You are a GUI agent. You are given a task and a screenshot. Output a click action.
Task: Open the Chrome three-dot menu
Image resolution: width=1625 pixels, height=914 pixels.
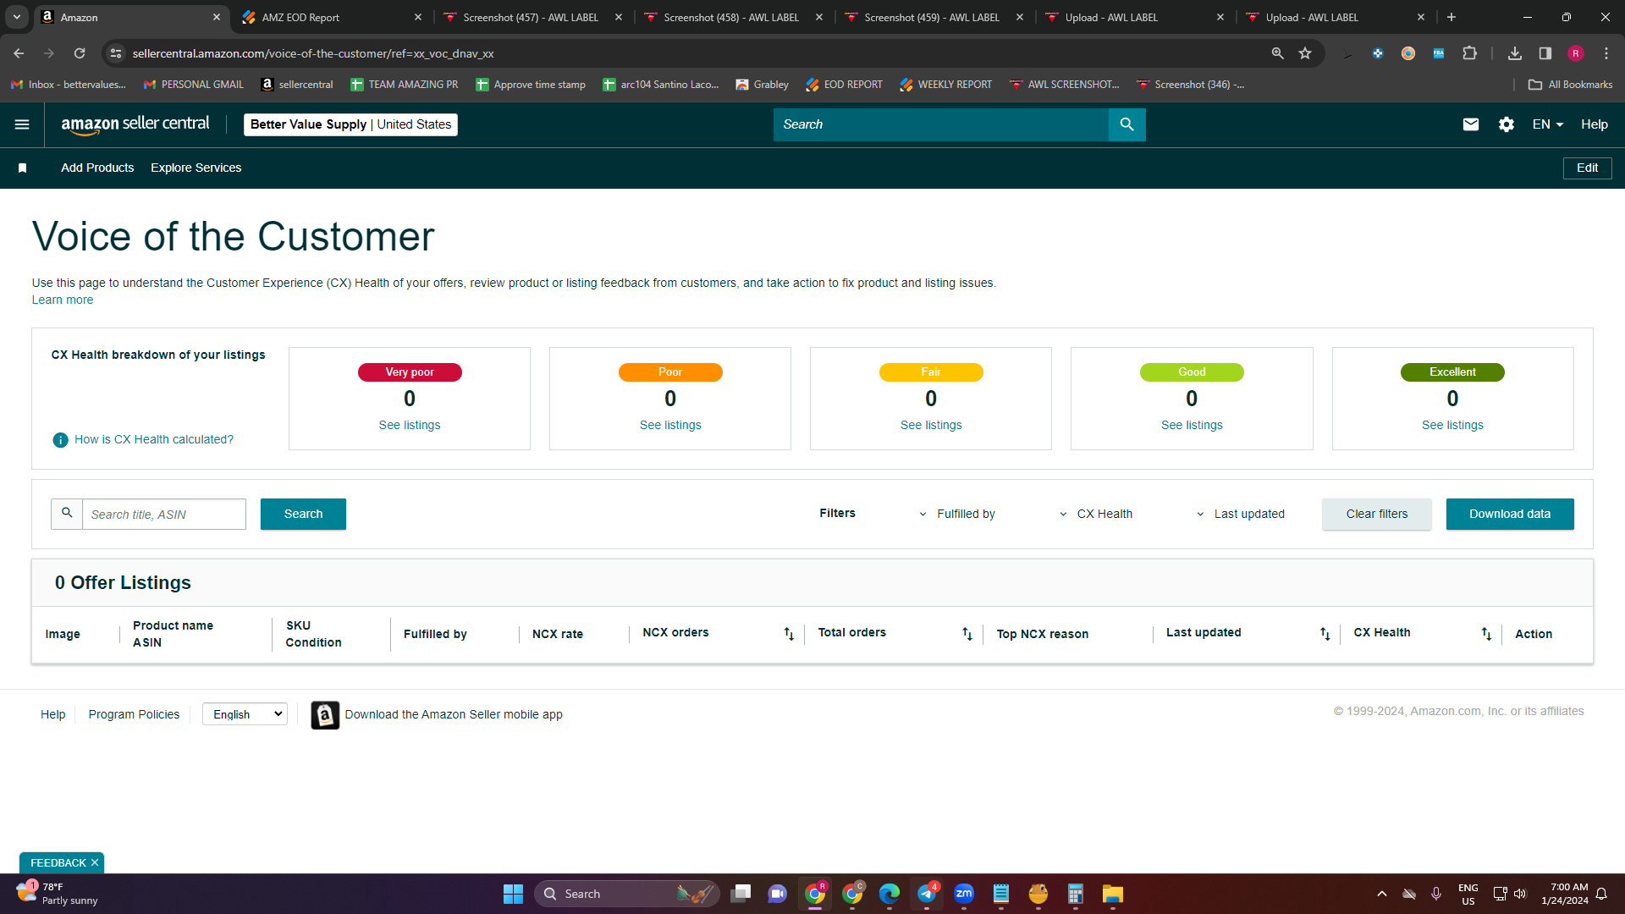(x=1606, y=53)
